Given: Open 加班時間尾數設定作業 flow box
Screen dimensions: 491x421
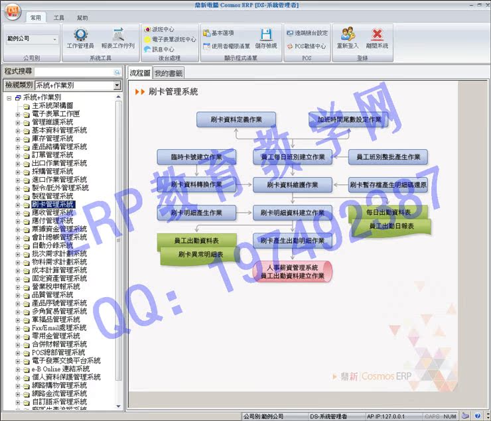Looking at the screenshot, I should 348,119.
